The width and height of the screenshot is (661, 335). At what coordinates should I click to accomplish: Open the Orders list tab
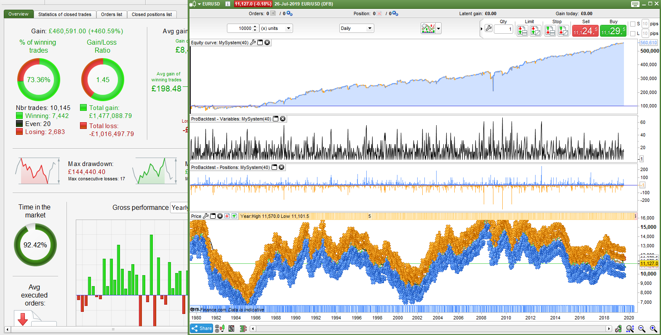coord(112,14)
